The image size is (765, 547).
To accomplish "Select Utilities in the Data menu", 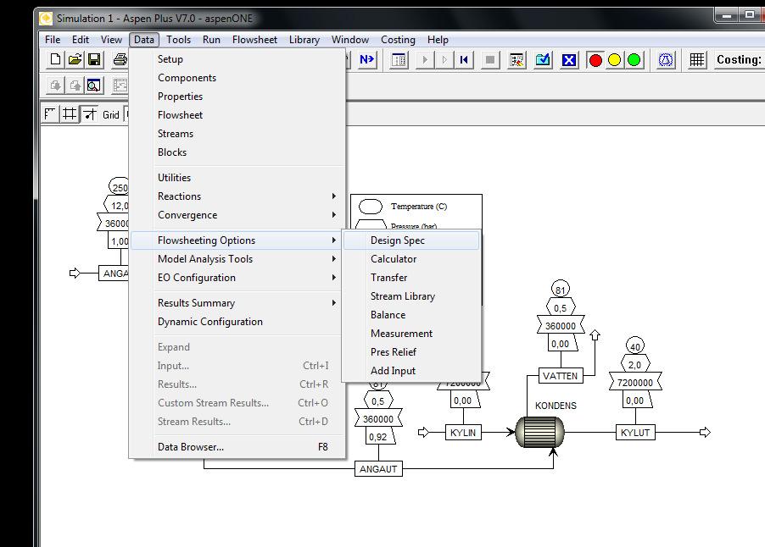I will click(237, 177).
